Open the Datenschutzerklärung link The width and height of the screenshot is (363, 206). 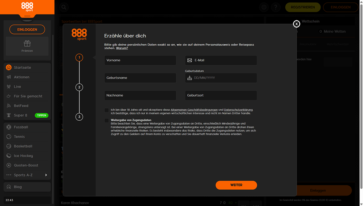click(238, 110)
